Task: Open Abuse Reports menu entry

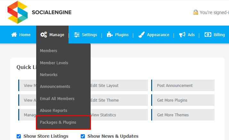Action: pyautogui.click(x=53, y=111)
